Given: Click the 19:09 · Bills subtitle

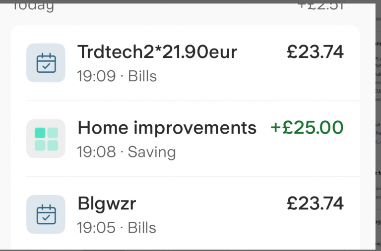Looking at the screenshot, I should [117, 76].
